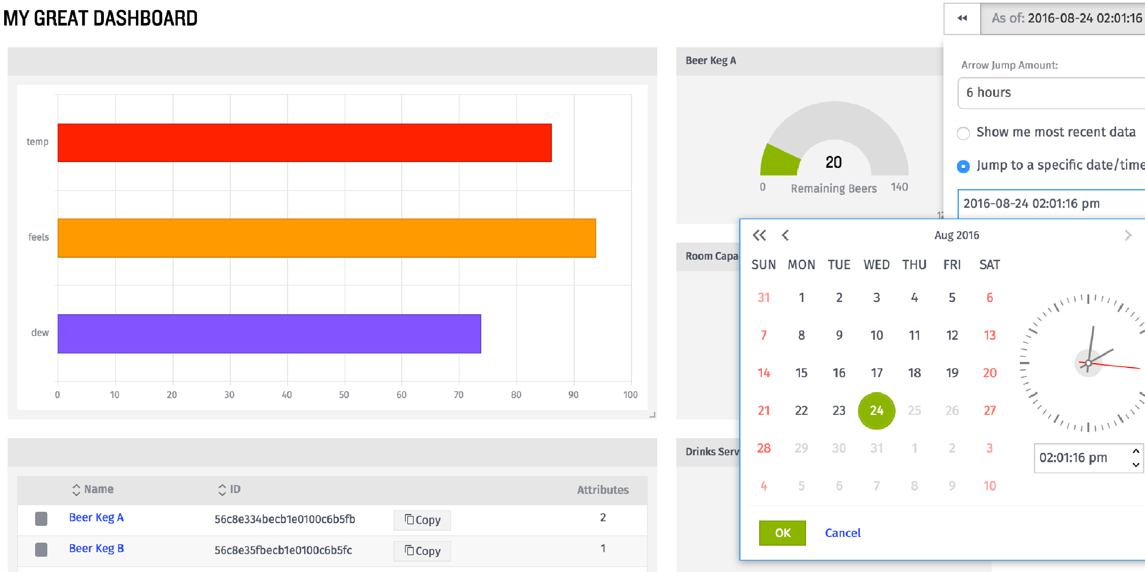Click the Name column sort icon
Image resolution: width=1145 pixels, height=572 pixels.
pos(76,489)
